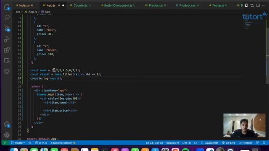Click the feedback icon in status bar

[257, 143]
